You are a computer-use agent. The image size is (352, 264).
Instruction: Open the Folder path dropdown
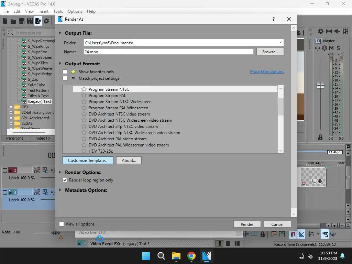(x=280, y=42)
